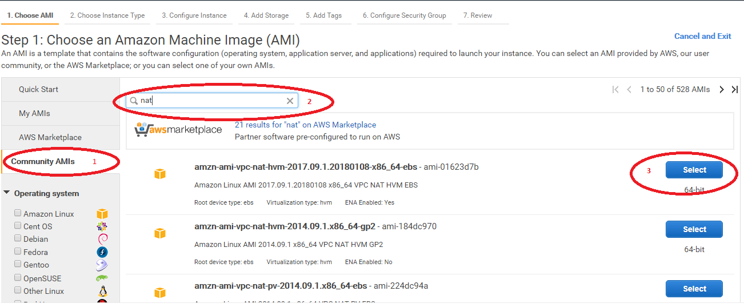Select the amzn-ami-vpc-nat-hvm-2017.09.1 AMI
This screenshot has height=307, width=744.
[694, 170]
